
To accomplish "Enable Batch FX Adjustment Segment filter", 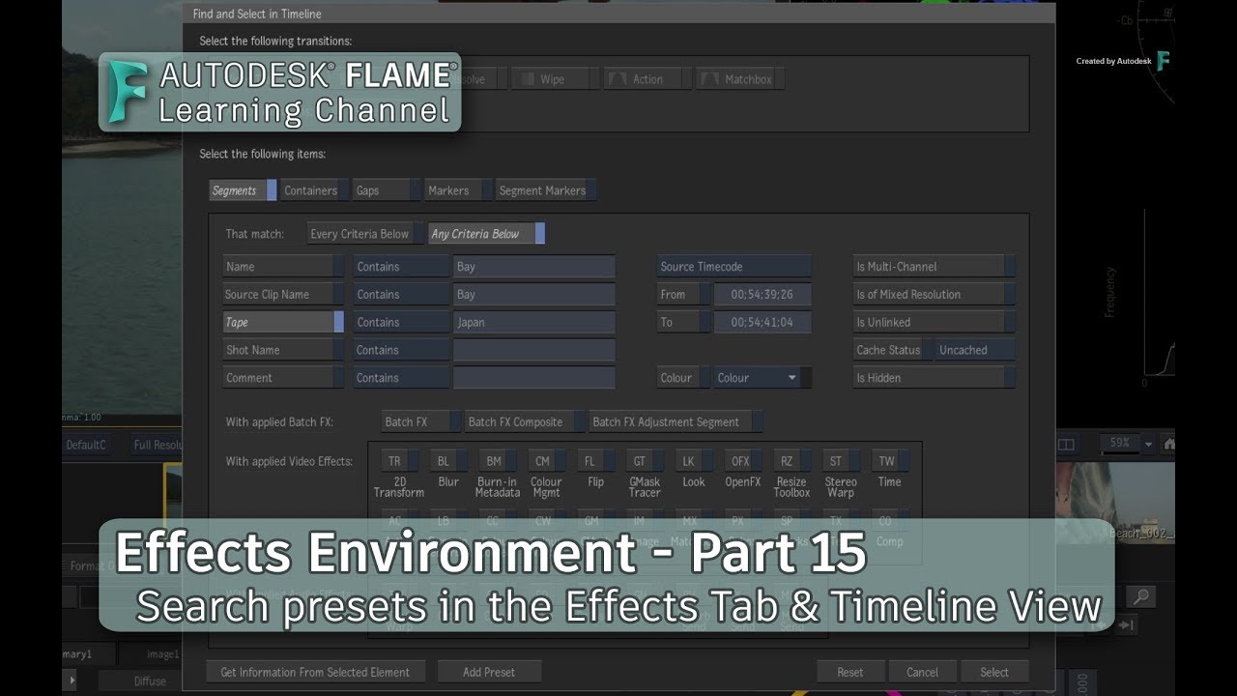I will coord(676,421).
